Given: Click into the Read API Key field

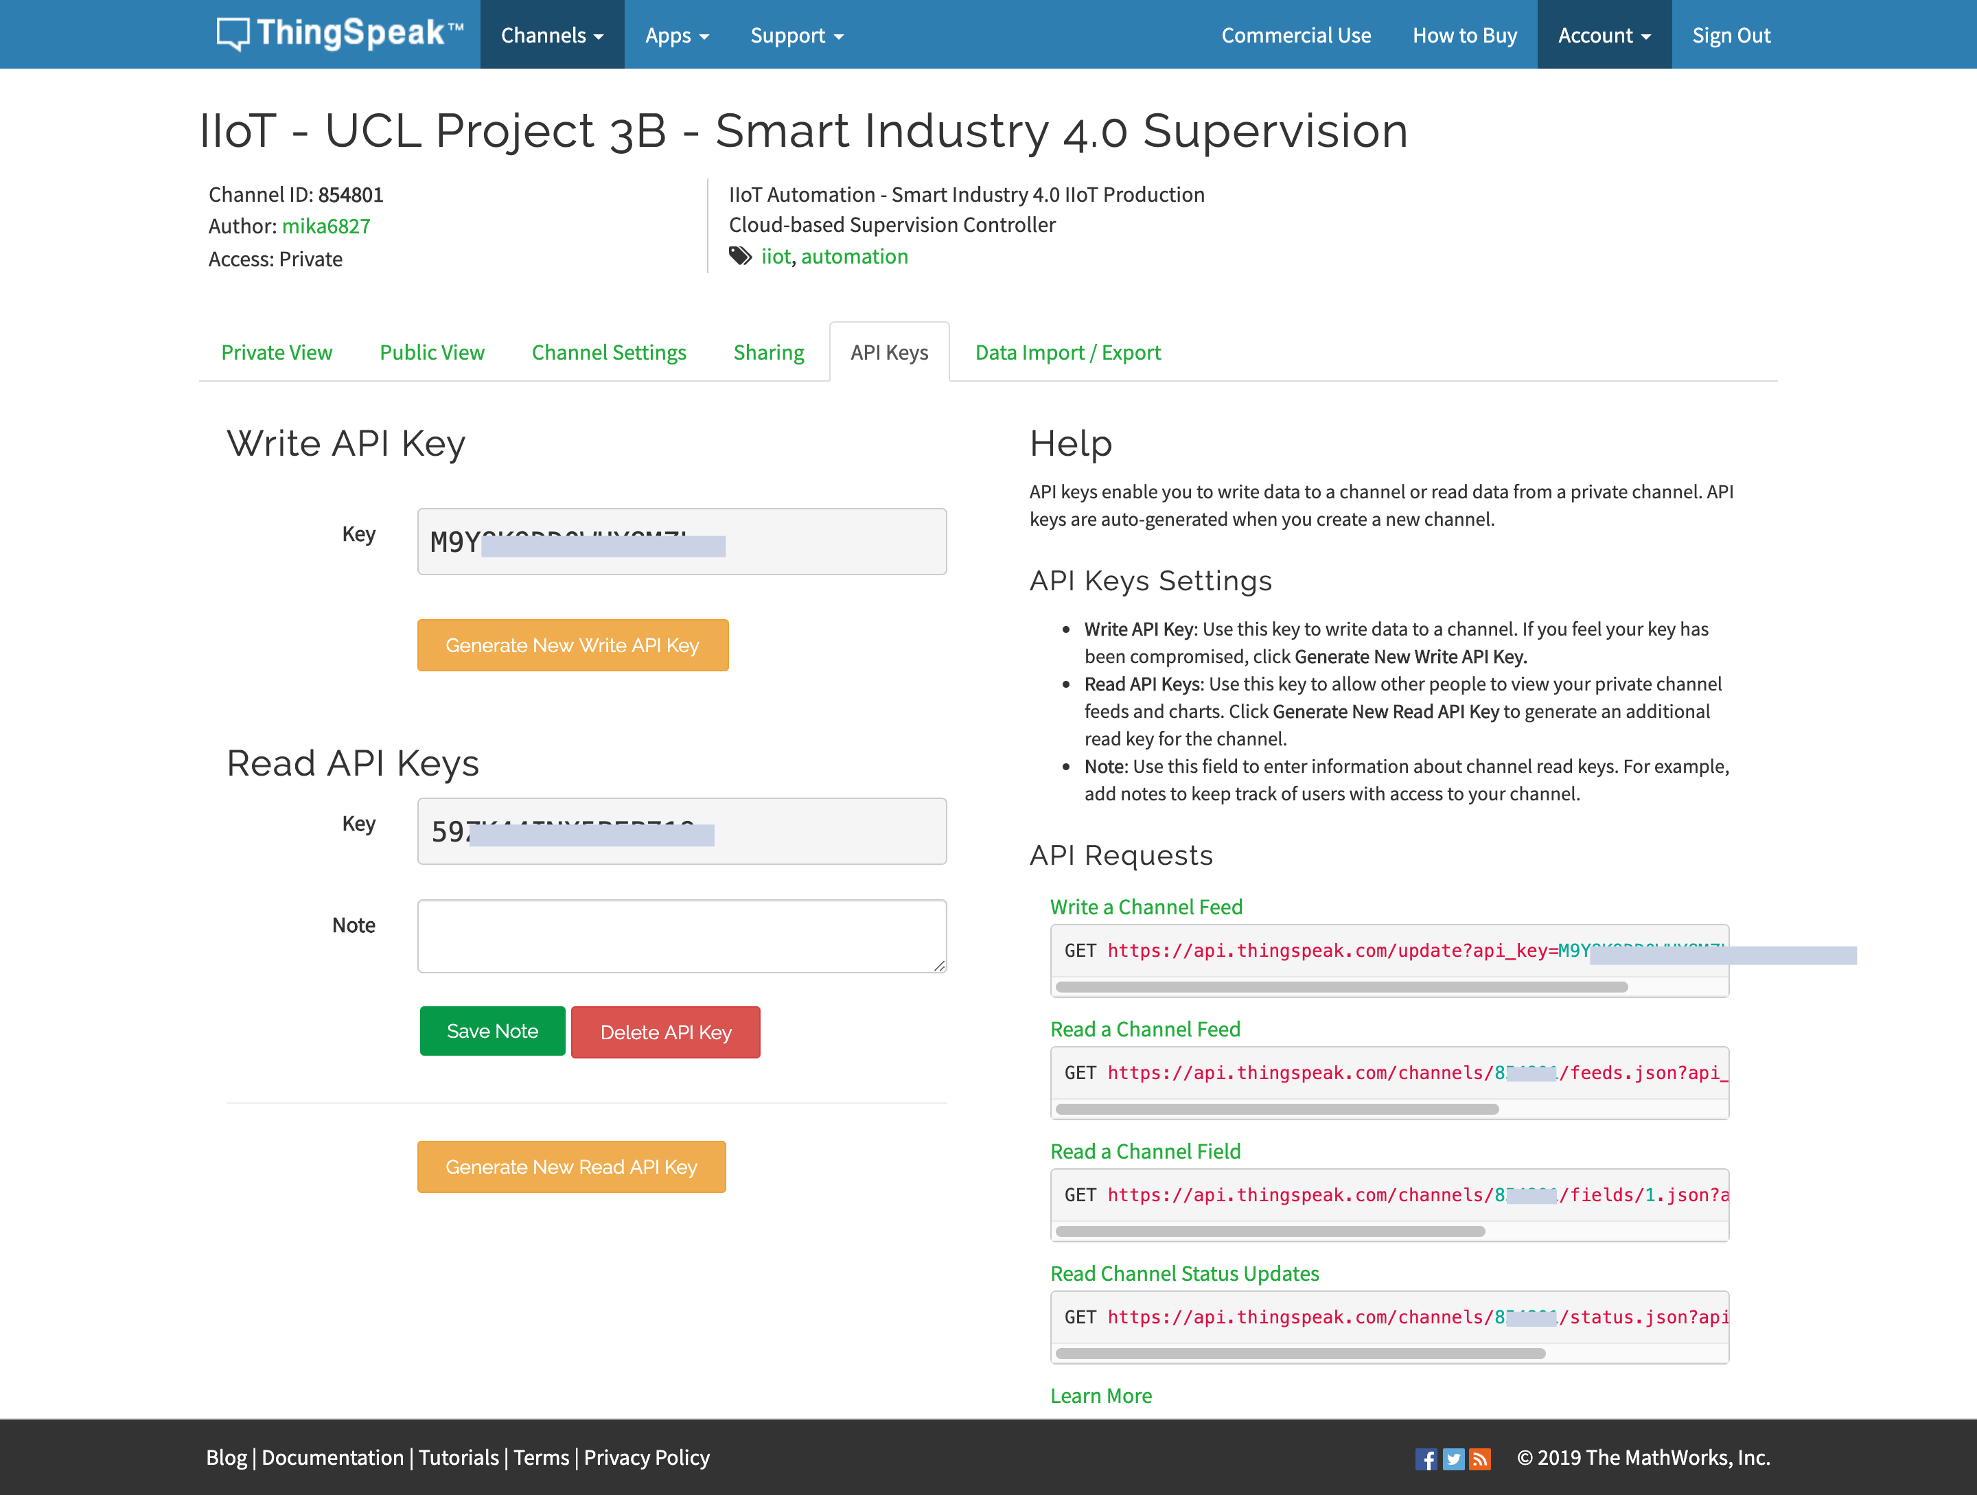Looking at the screenshot, I should point(682,831).
